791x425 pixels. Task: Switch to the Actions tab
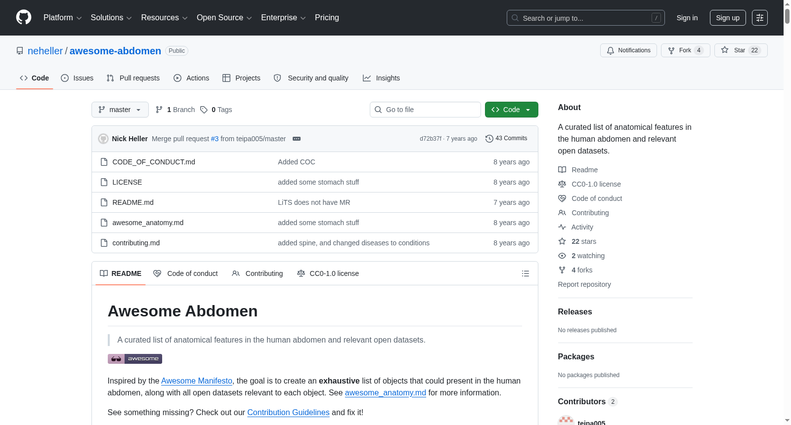click(191, 78)
